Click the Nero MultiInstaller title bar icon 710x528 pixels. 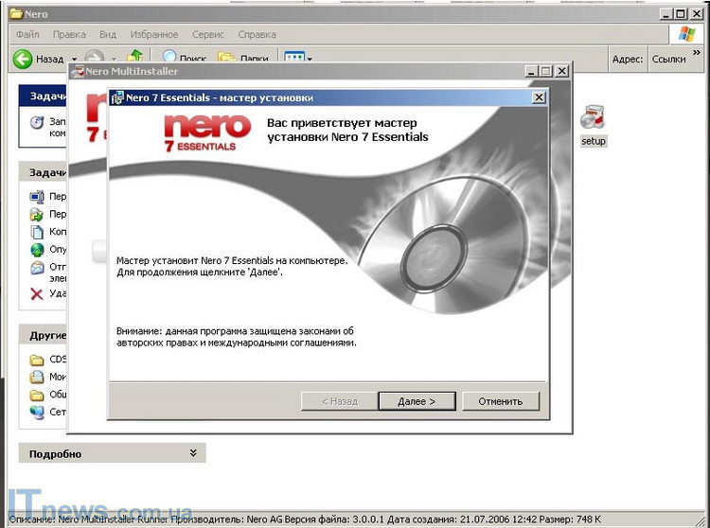click(x=78, y=72)
